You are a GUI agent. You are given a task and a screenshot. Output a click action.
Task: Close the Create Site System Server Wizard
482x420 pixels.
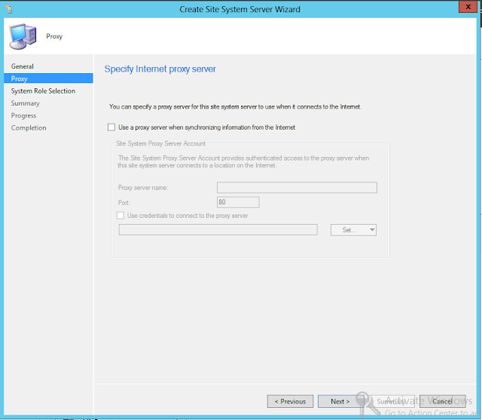click(x=468, y=7)
